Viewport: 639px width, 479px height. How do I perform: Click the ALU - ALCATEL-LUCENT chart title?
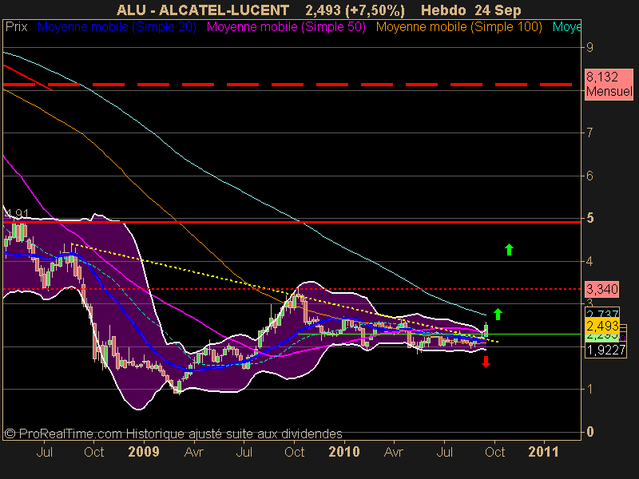coord(203,10)
